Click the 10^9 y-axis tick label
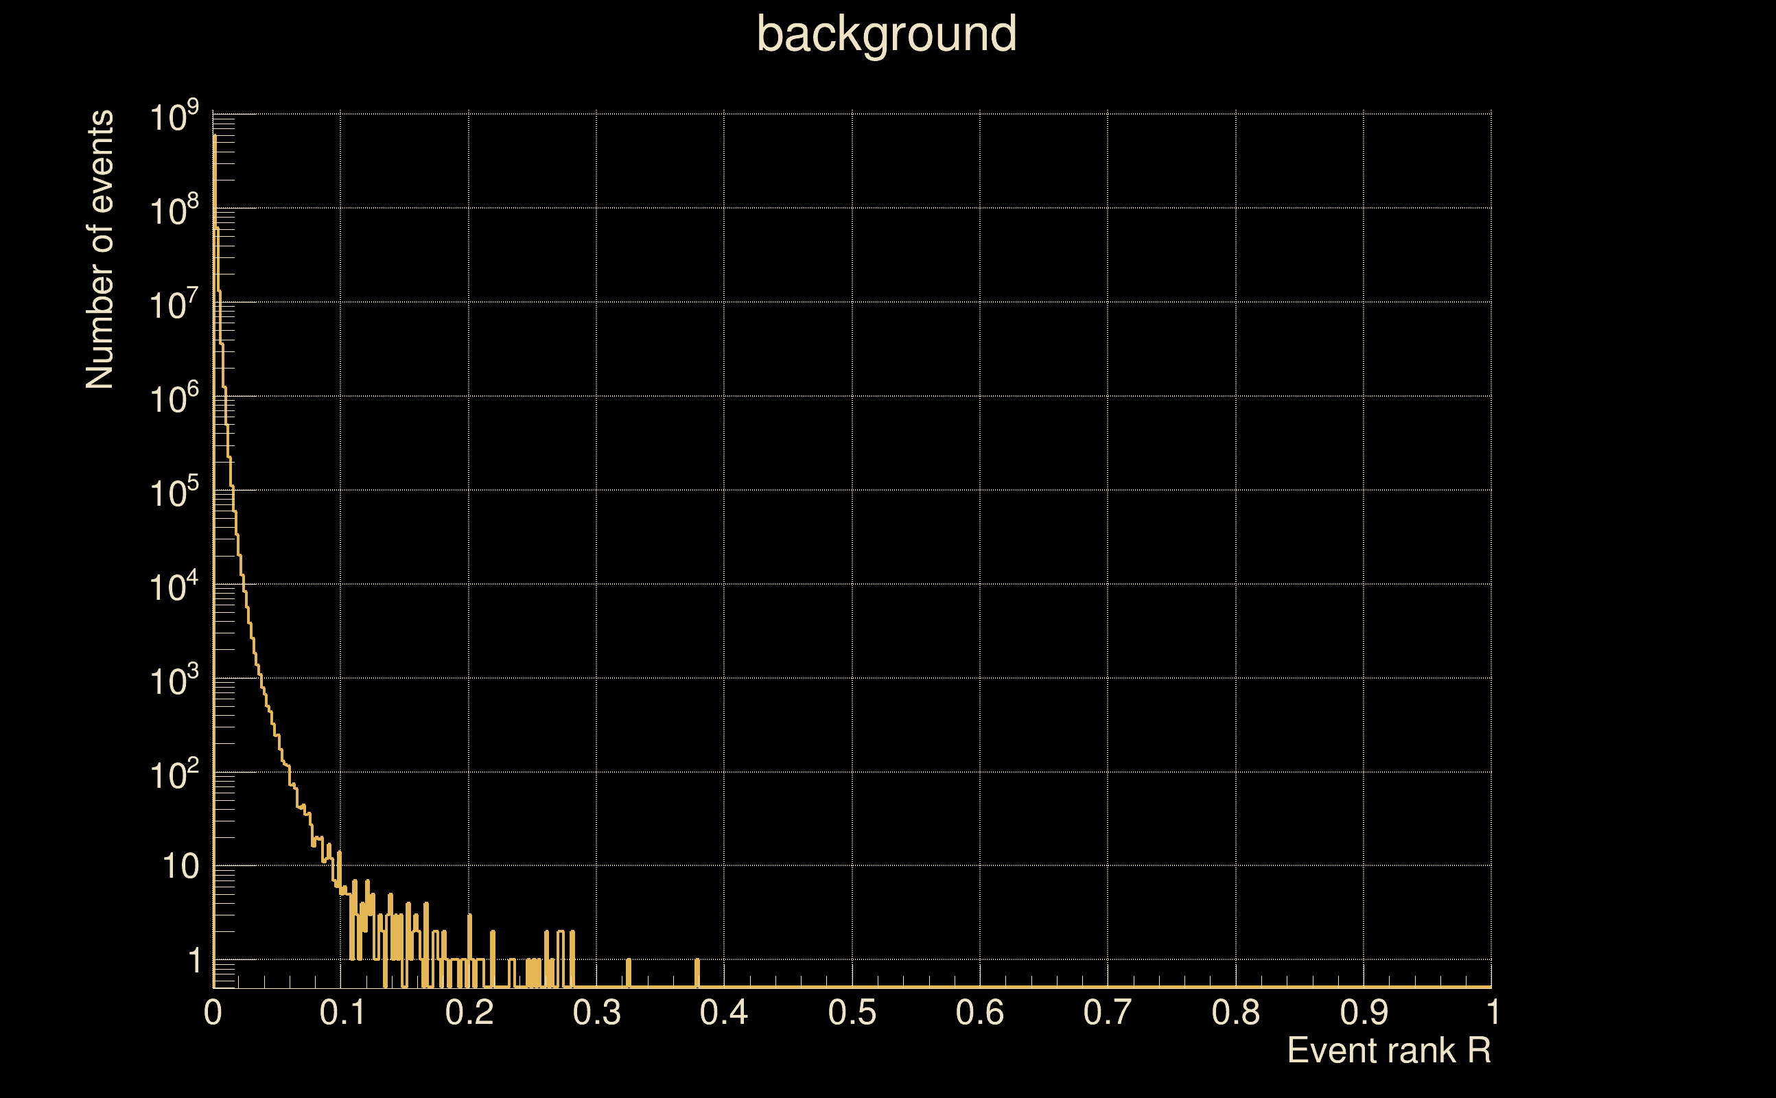 tap(174, 117)
